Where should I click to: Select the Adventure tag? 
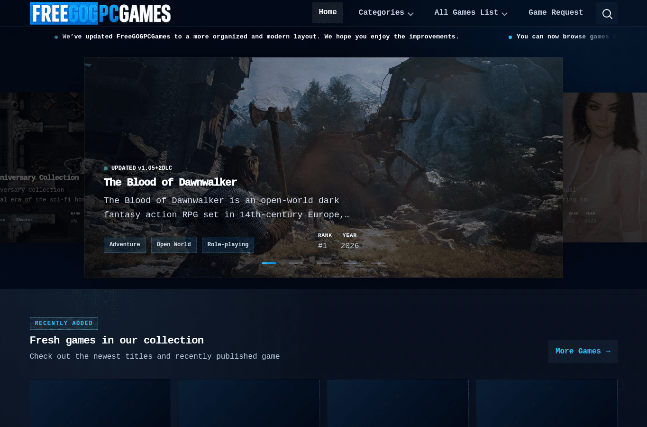(x=125, y=245)
